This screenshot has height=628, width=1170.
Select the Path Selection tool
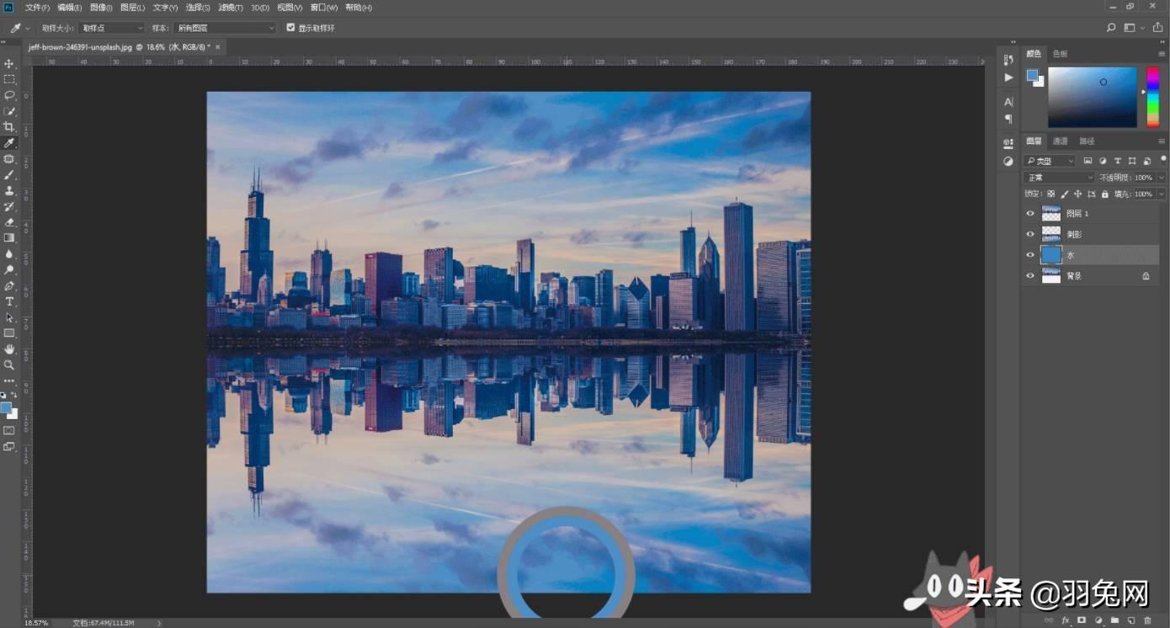9,317
